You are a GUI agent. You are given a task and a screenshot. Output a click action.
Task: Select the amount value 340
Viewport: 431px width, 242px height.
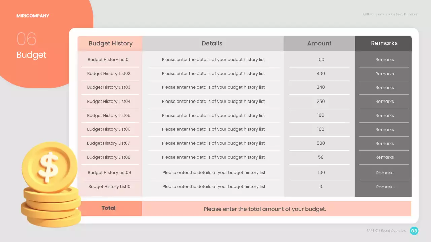point(321,87)
